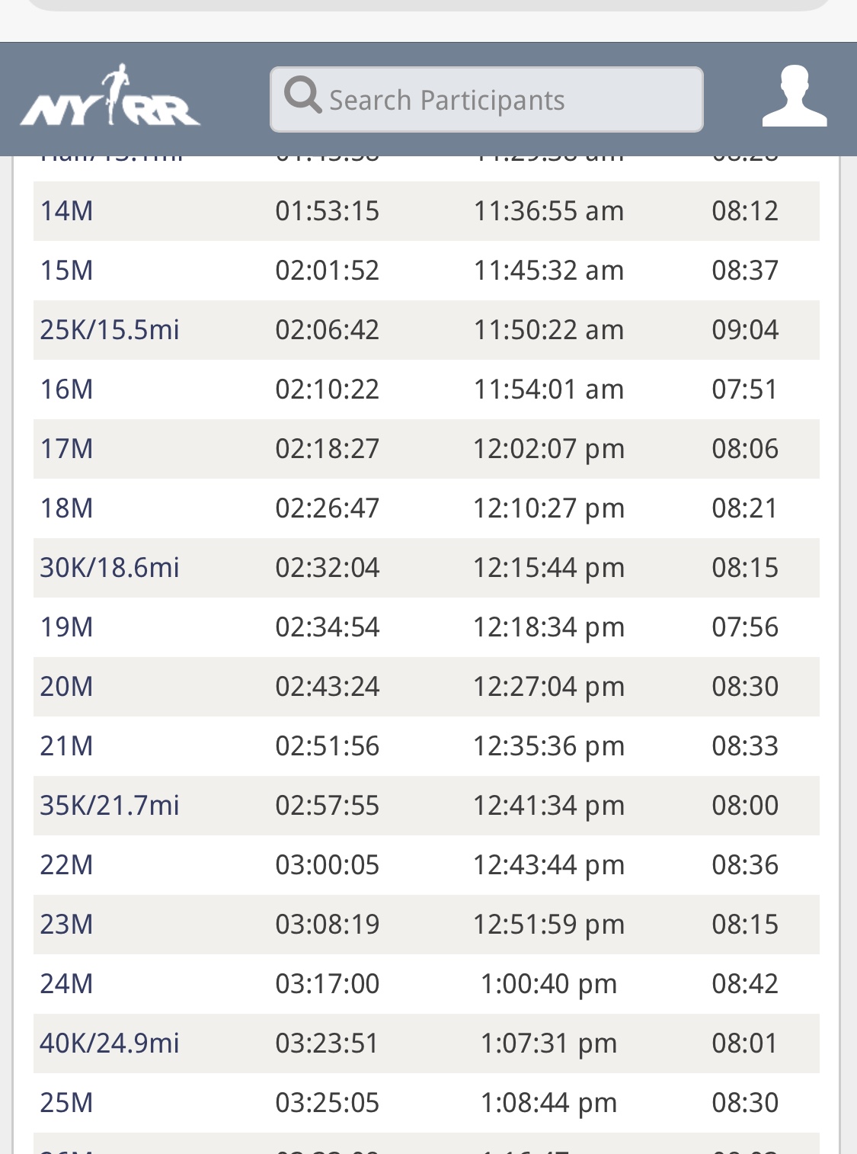This screenshot has height=1154, width=857.
Task: Choose the 23M split label
Action: [67, 925]
